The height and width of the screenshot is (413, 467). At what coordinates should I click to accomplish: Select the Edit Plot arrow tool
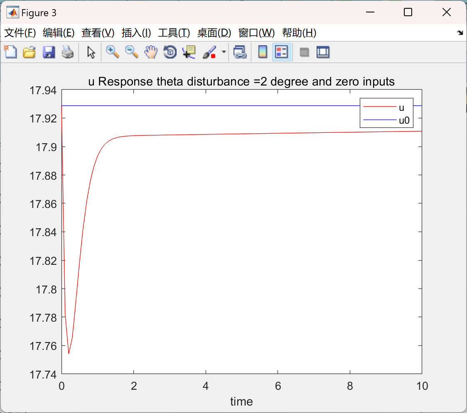91,52
